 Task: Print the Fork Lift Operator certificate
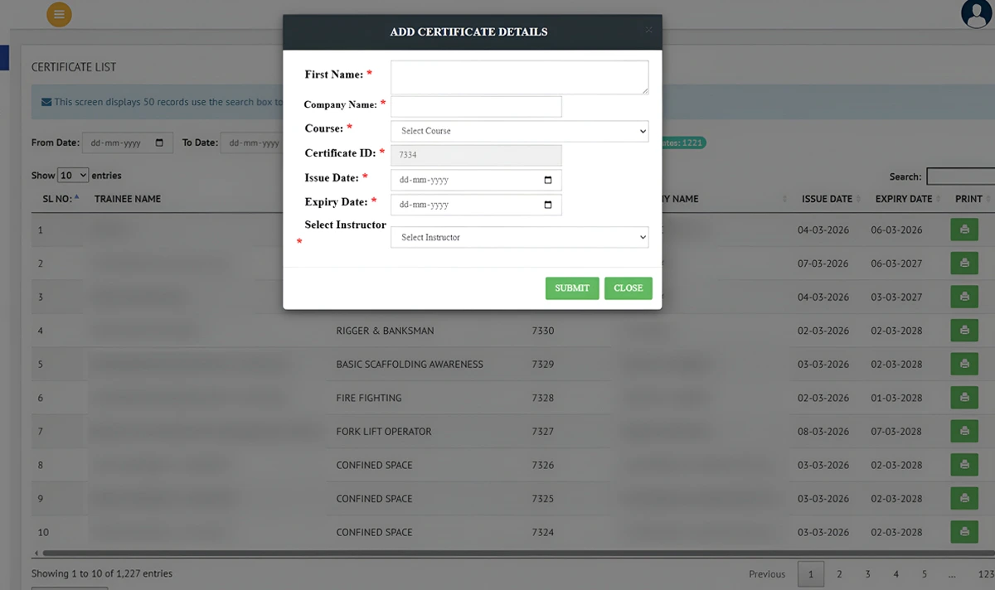click(963, 431)
